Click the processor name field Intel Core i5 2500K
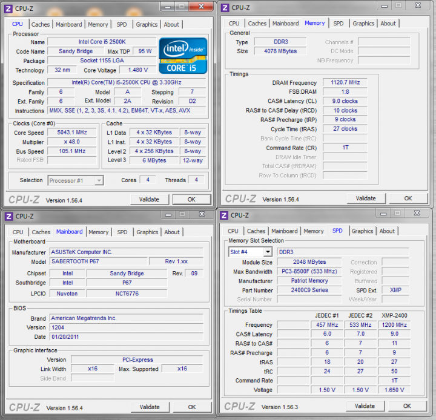This screenshot has width=436, height=420. (x=102, y=42)
